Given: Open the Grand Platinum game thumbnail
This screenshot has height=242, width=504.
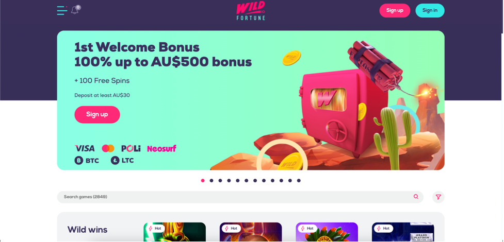Looking at the screenshot, I should [403, 232].
